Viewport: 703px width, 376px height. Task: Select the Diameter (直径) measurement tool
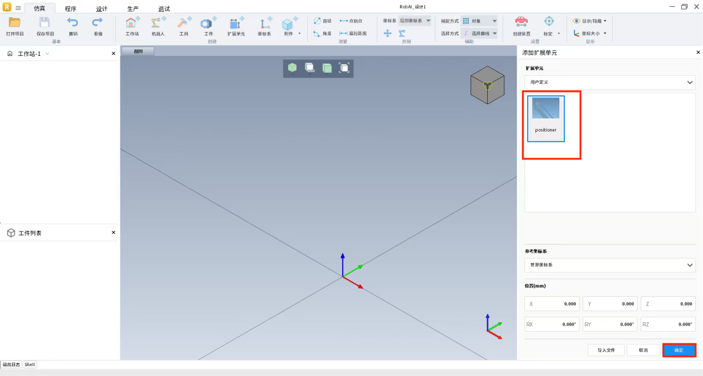point(322,21)
